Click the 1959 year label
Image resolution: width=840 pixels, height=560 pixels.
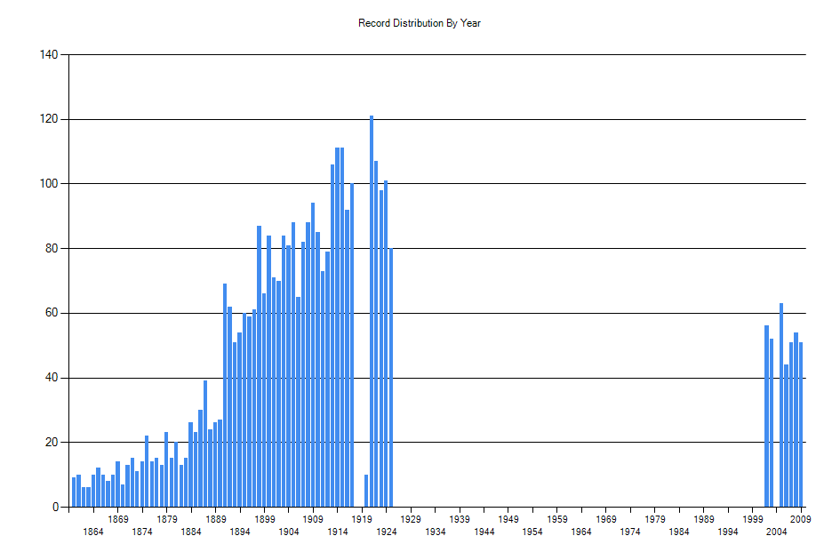coord(557,519)
